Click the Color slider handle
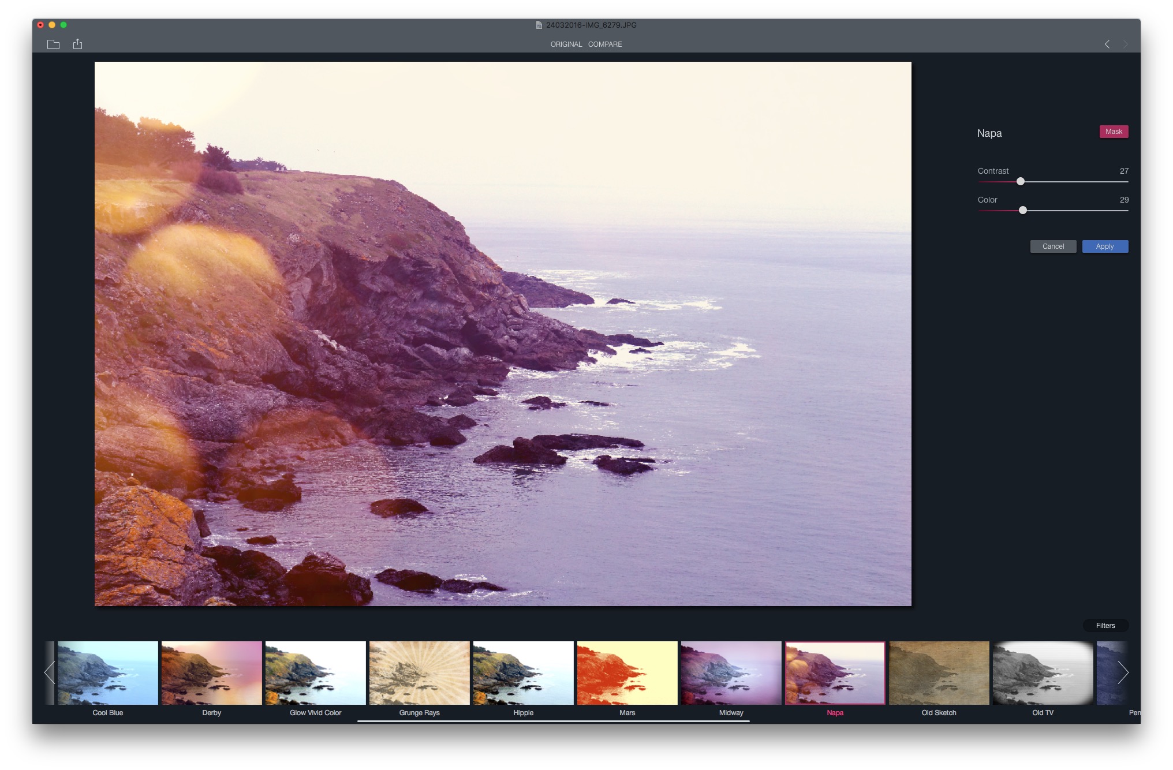1173x770 pixels. click(x=1023, y=210)
